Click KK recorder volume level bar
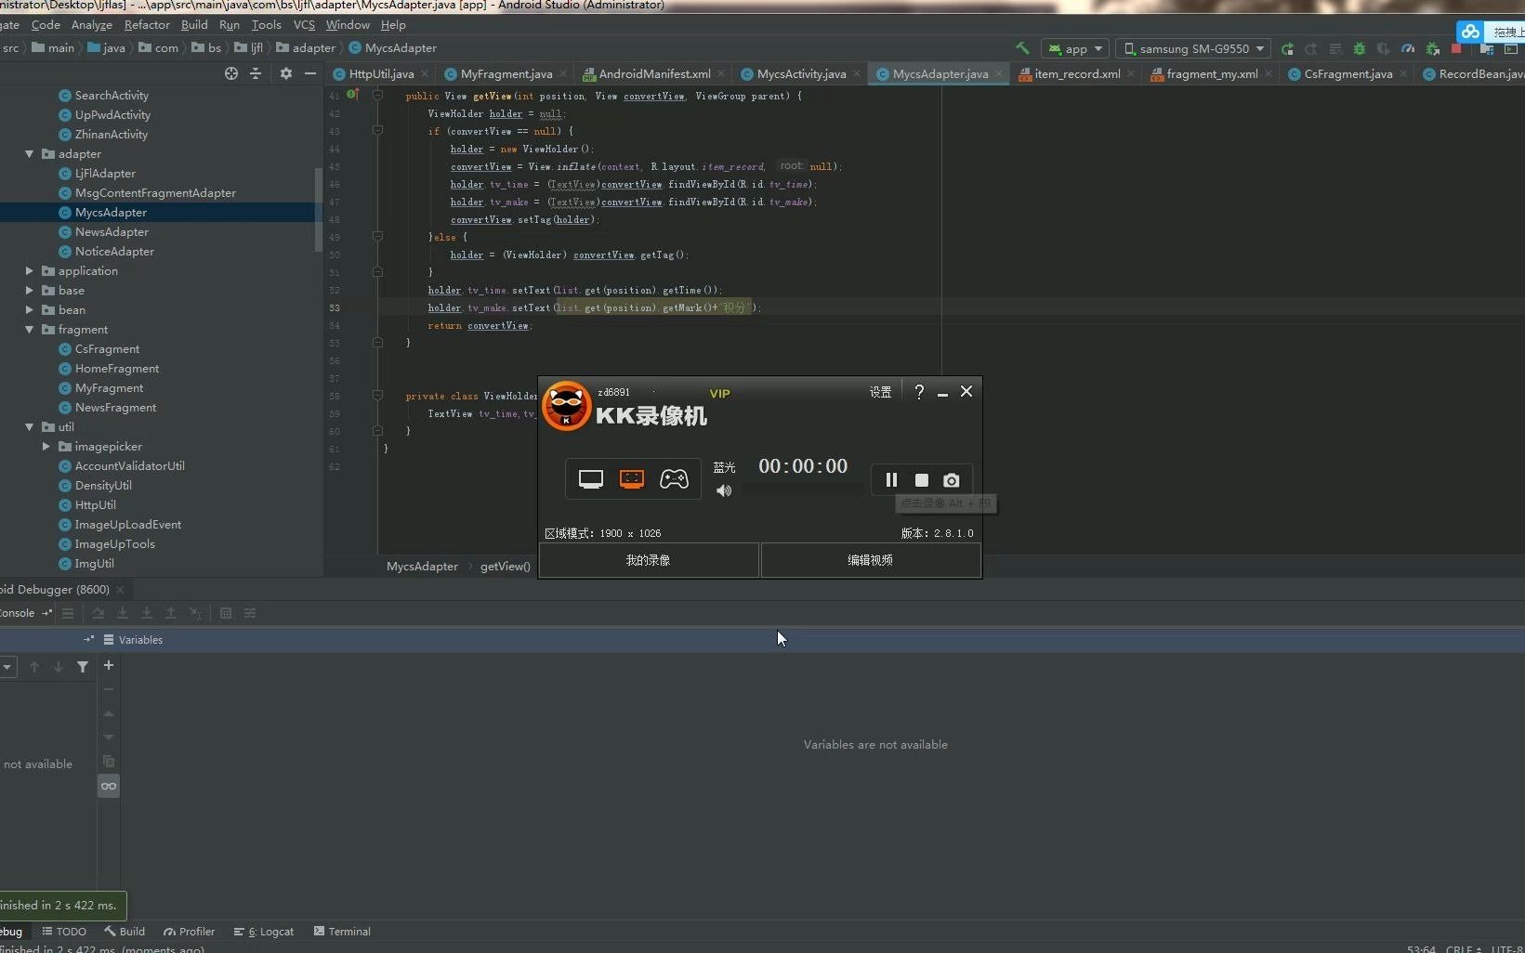 point(802,490)
